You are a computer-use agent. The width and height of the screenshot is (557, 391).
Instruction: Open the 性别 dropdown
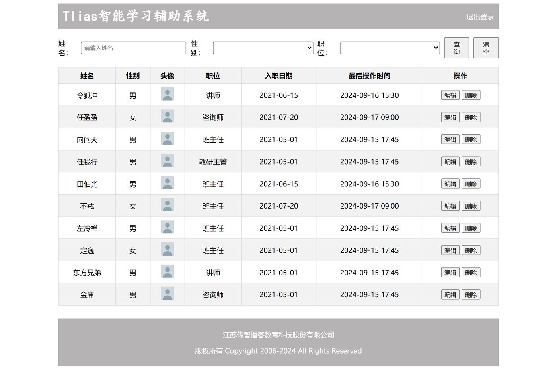[263, 48]
